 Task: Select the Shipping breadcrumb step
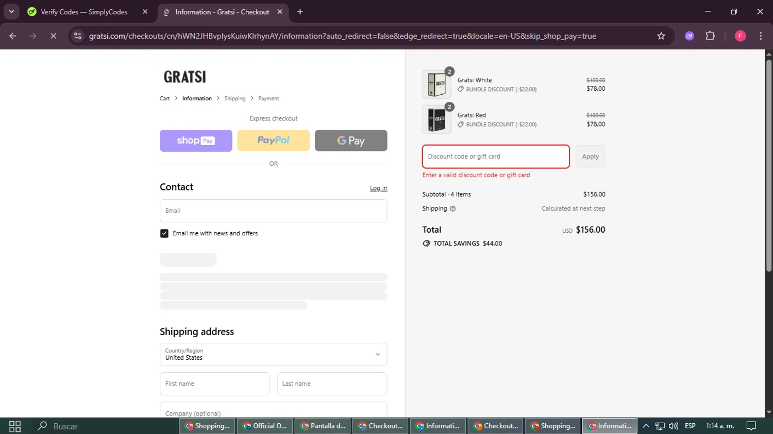(x=234, y=98)
